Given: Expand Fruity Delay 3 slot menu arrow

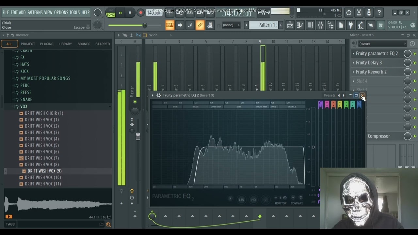Looking at the screenshot, I should point(353,63).
